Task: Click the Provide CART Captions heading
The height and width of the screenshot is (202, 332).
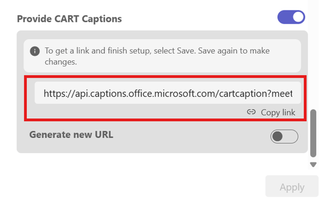Action: [x=69, y=19]
